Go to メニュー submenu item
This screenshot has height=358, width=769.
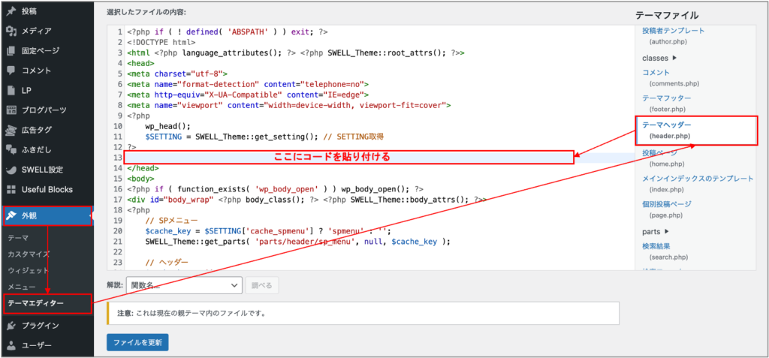[22, 287]
